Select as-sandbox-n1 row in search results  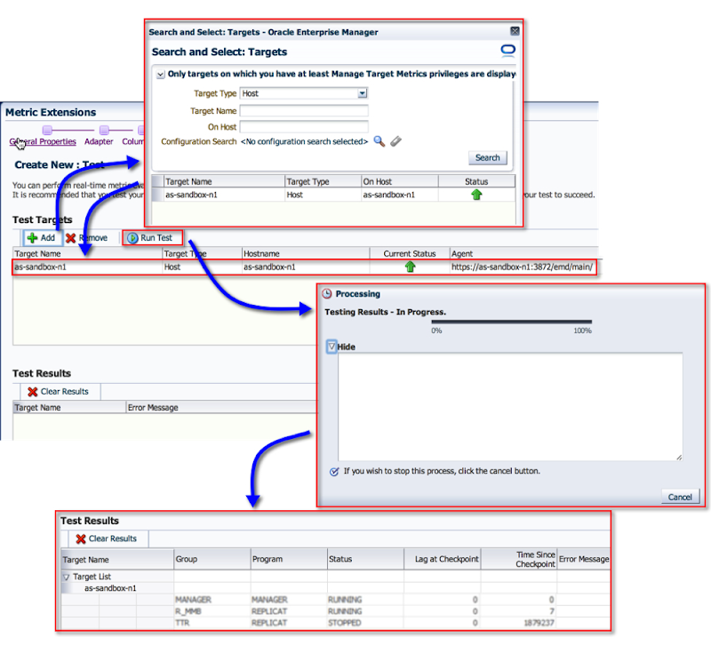333,195
